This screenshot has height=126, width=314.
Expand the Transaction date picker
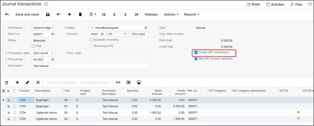[52, 53]
